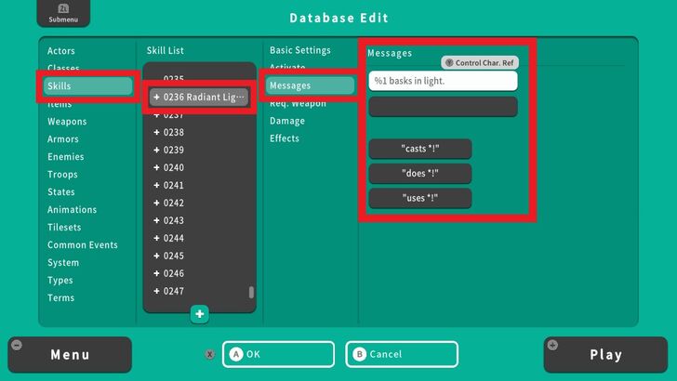Viewport: 677px width, 381px height.
Task: Edit the '%1 basks in light.' message field
Action: [443, 81]
